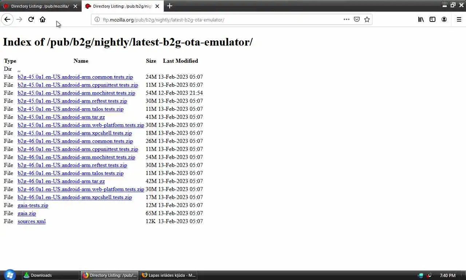Show sidebars

coord(433,19)
